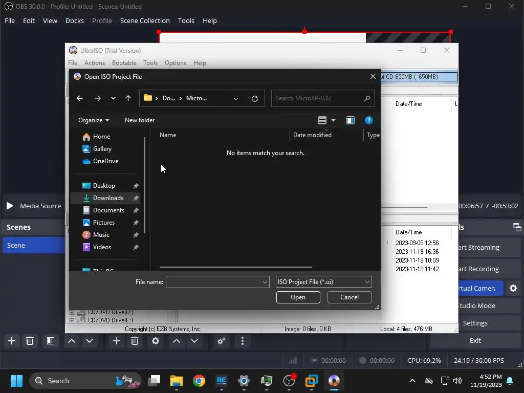
Task: Open OBS Docks menu
Action: click(x=75, y=20)
